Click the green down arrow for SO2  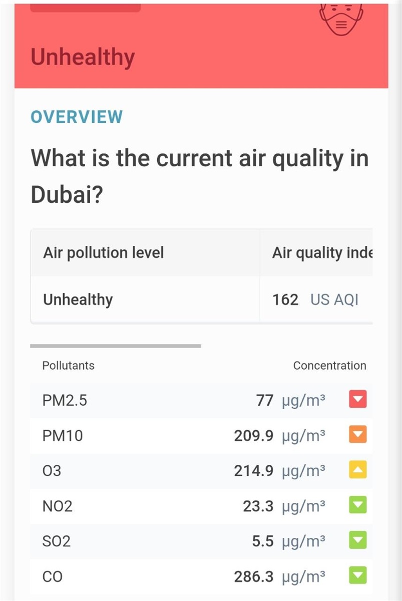click(357, 540)
